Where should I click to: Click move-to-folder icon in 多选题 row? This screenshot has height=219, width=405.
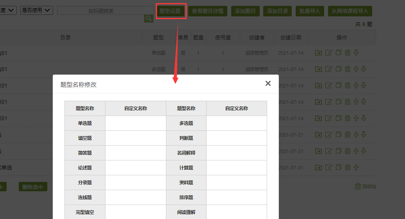(x=318, y=69)
